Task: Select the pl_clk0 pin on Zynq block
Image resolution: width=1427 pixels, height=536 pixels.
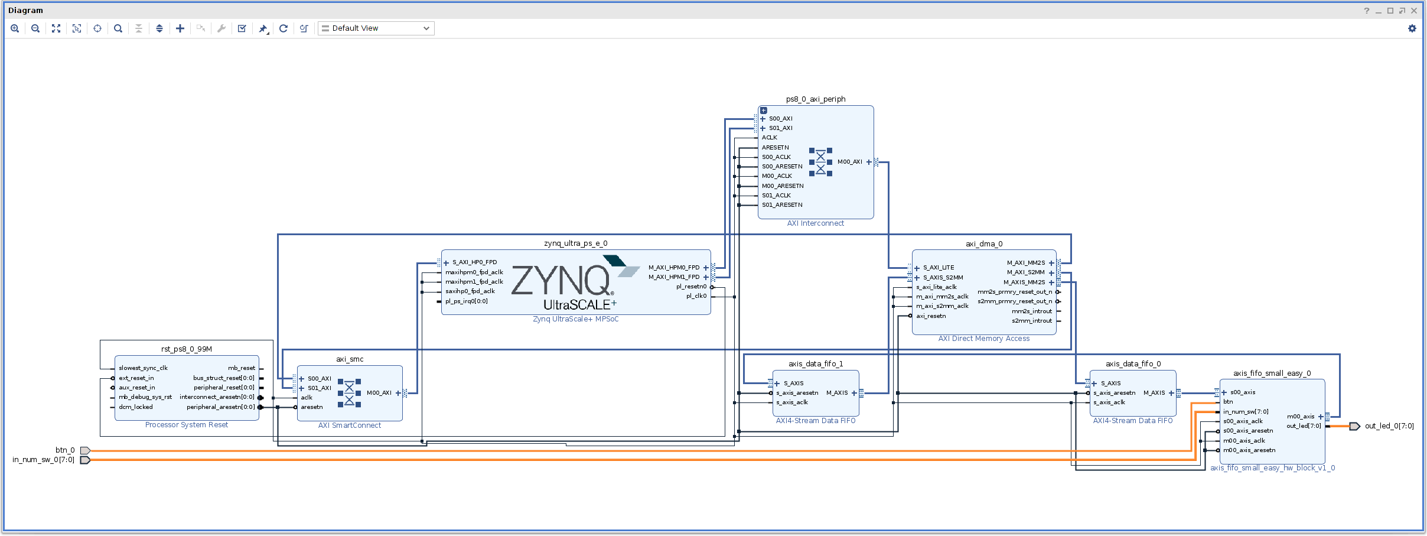Action: point(696,296)
